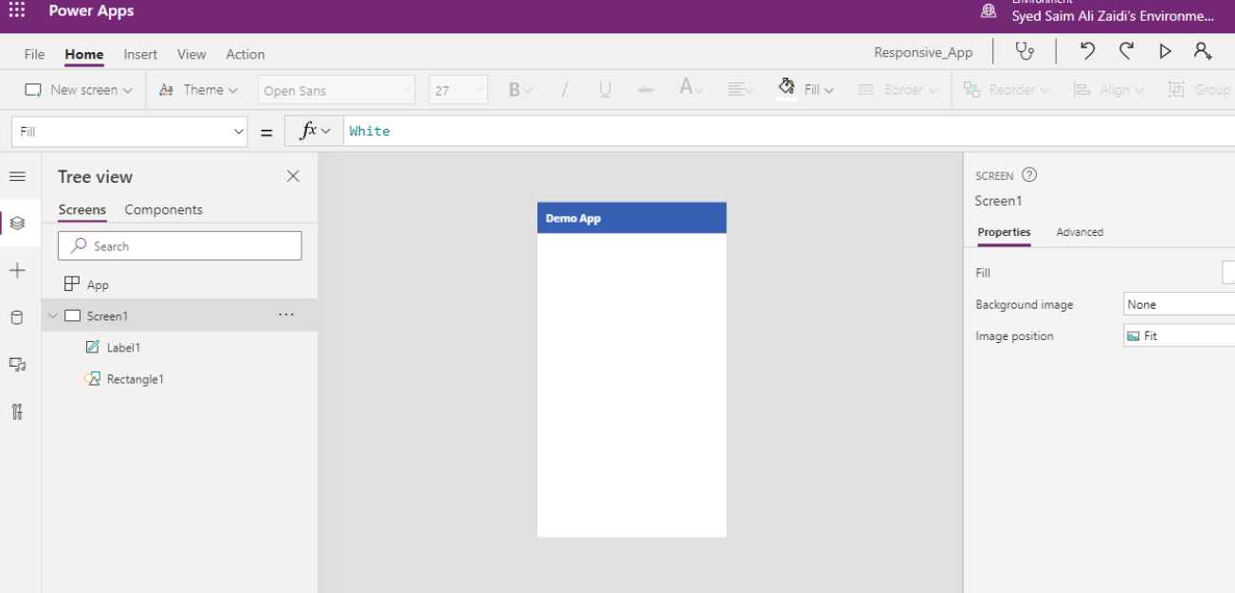Open the Media panel in sidebar
The width and height of the screenshot is (1235, 593).
click(x=18, y=365)
